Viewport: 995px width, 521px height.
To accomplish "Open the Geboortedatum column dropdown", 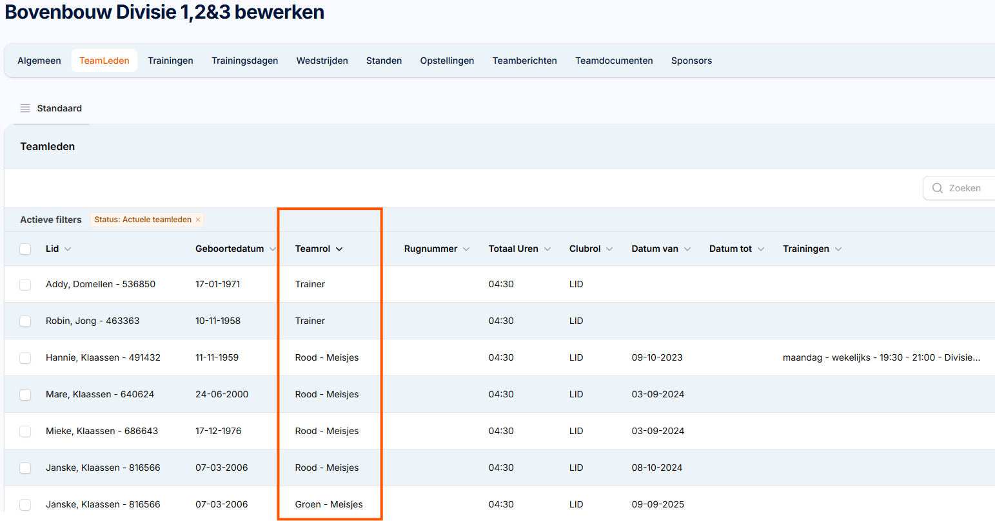I will (273, 249).
